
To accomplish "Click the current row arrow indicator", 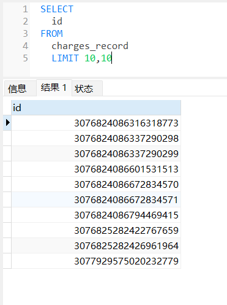I will pos(8,123).
